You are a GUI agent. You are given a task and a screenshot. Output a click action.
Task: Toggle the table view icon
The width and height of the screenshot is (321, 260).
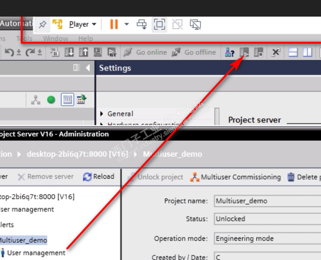point(67,100)
